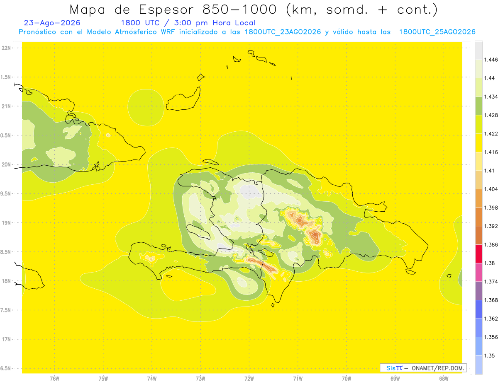This screenshot has height=384, width=498.
Task: Click the 'Sisπ' logo text
Action: coord(394,368)
